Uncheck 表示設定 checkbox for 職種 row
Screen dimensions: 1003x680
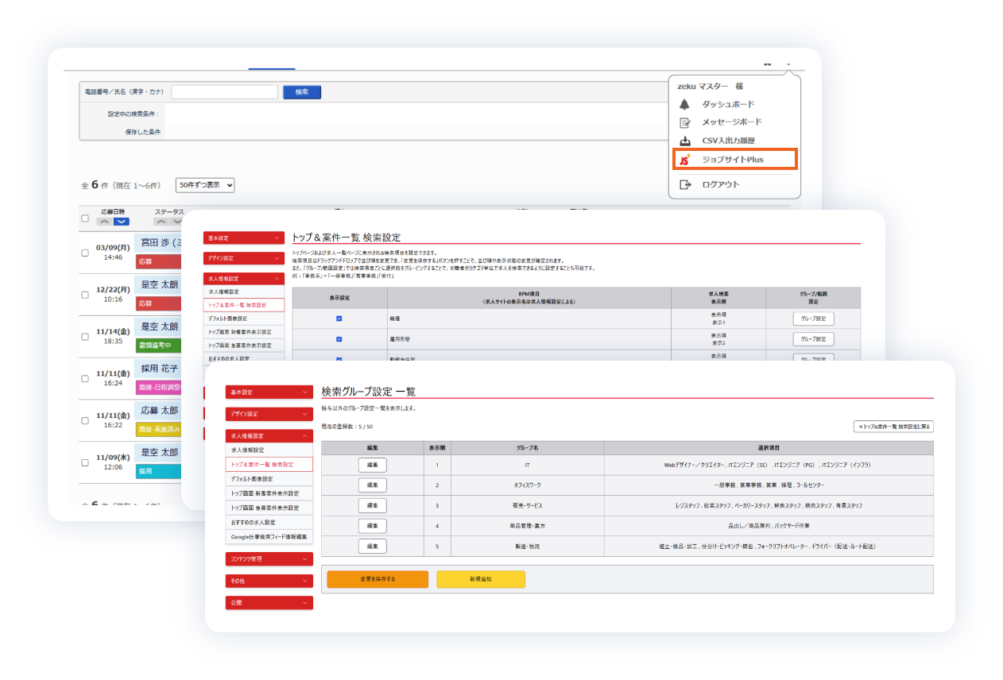coord(339,319)
